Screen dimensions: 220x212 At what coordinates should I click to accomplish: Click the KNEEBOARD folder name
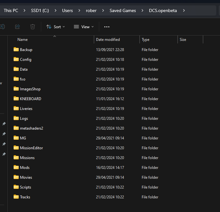point(30,99)
